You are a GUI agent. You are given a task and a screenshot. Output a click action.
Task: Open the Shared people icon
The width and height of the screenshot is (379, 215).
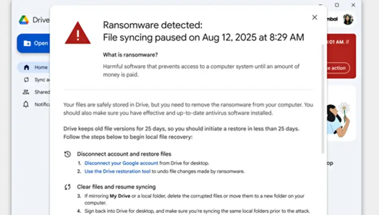tap(26, 92)
